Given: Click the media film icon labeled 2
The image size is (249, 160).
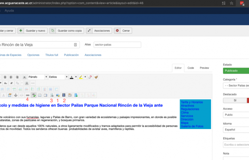Looking at the screenshot, I should pyautogui.click(x=64, y=95).
